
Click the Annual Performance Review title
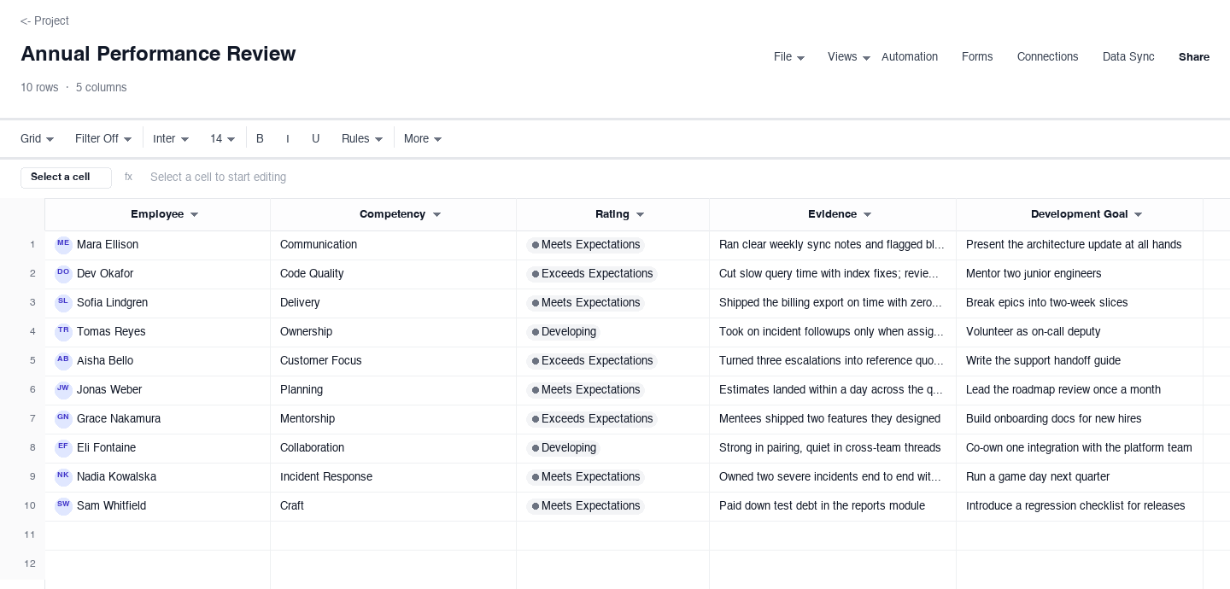[x=158, y=54]
